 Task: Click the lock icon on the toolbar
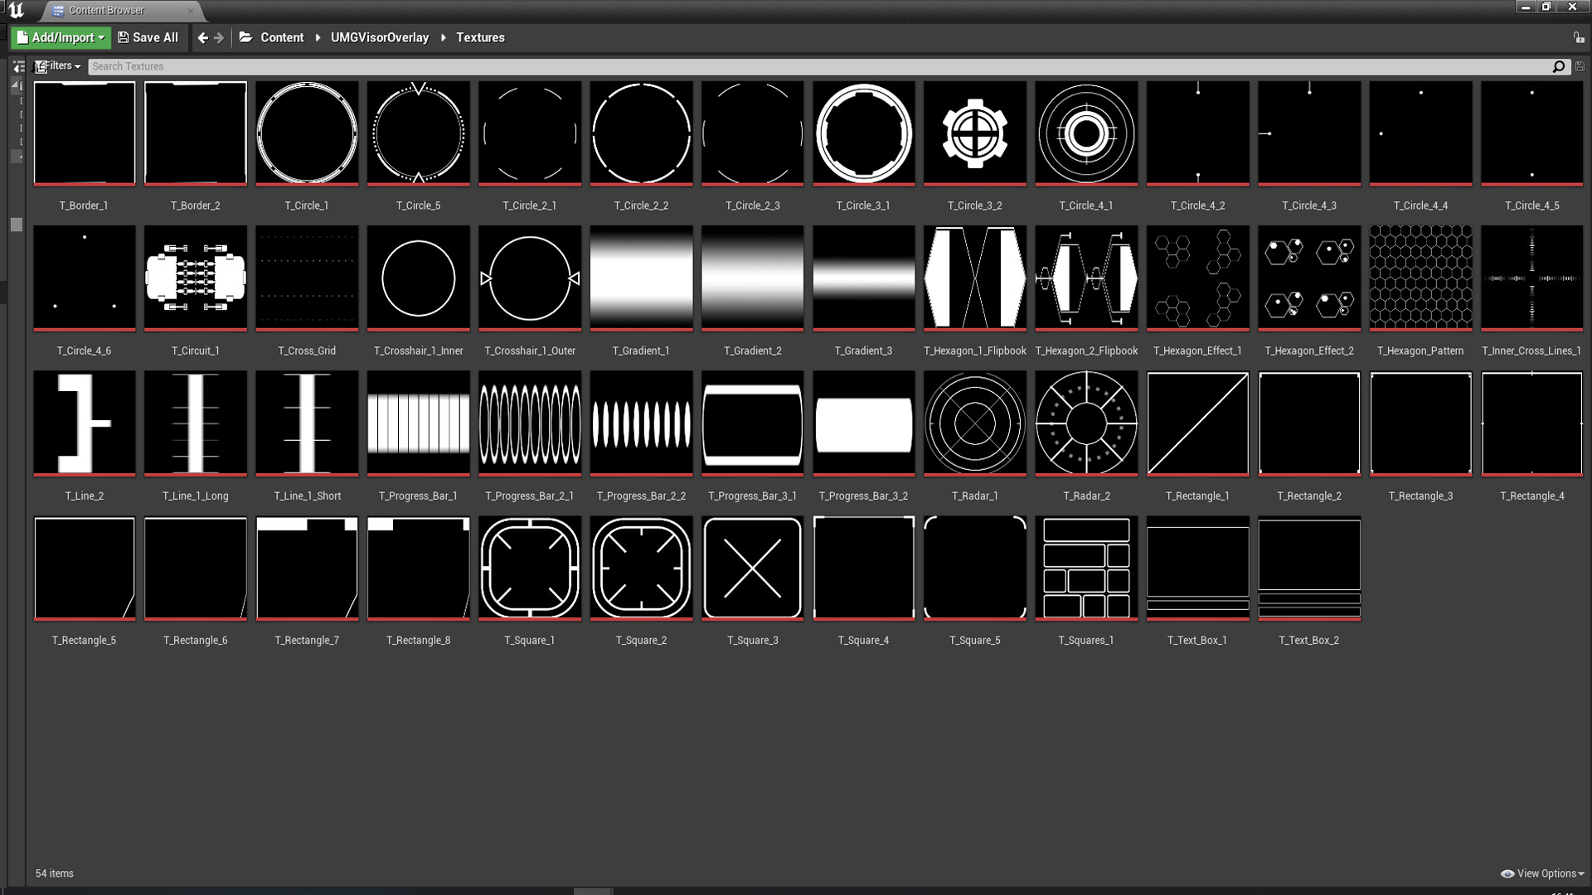pos(1578,37)
